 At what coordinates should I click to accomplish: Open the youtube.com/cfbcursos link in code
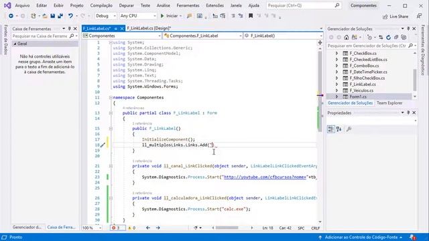(x=265, y=177)
